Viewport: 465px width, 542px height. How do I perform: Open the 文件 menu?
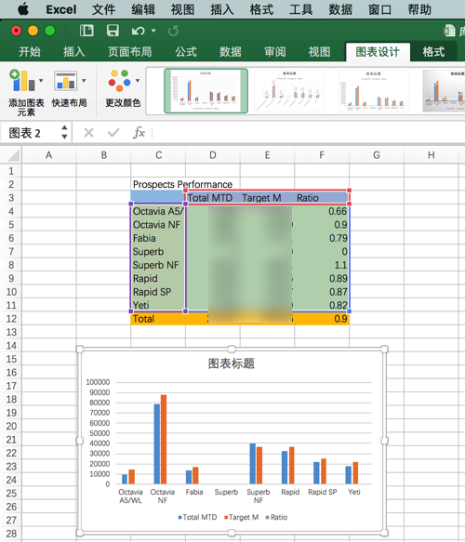pos(104,9)
